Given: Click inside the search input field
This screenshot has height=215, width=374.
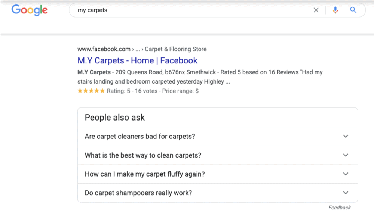Looking at the screenshot, I should pos(187,10).
